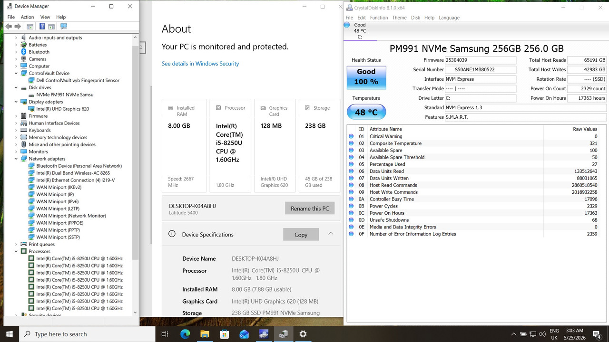Screen dimensions: 609x342
Task: Open Device Manager Action menu
Action: tap(27, 17)
